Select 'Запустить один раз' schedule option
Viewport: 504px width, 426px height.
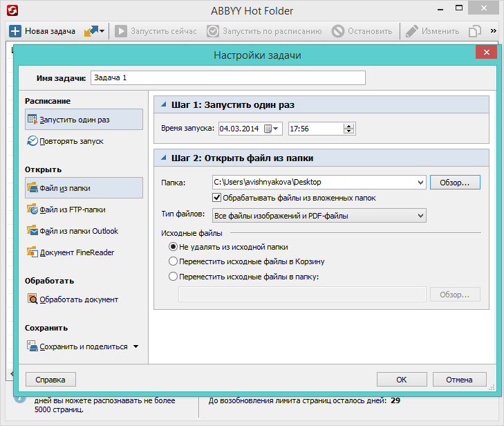(x=84, y=120)
